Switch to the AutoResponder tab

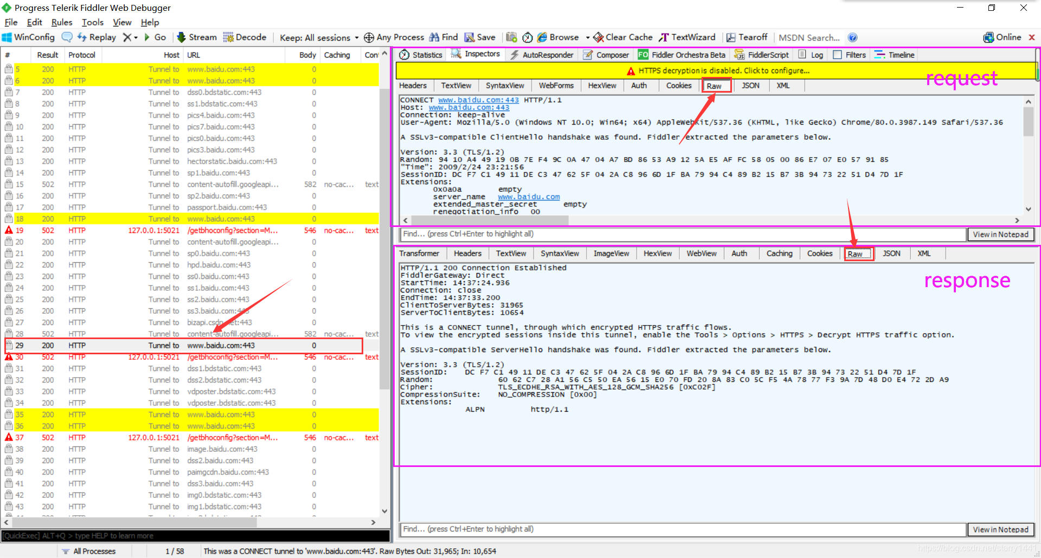(x=542, y=55)
